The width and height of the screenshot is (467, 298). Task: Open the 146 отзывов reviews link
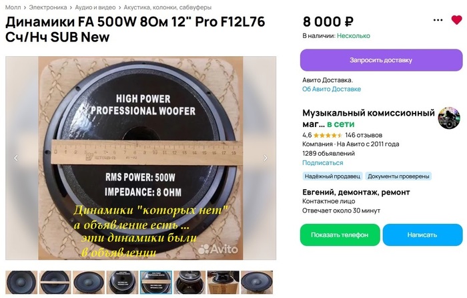pyautogui.click(x=364, y=135)
